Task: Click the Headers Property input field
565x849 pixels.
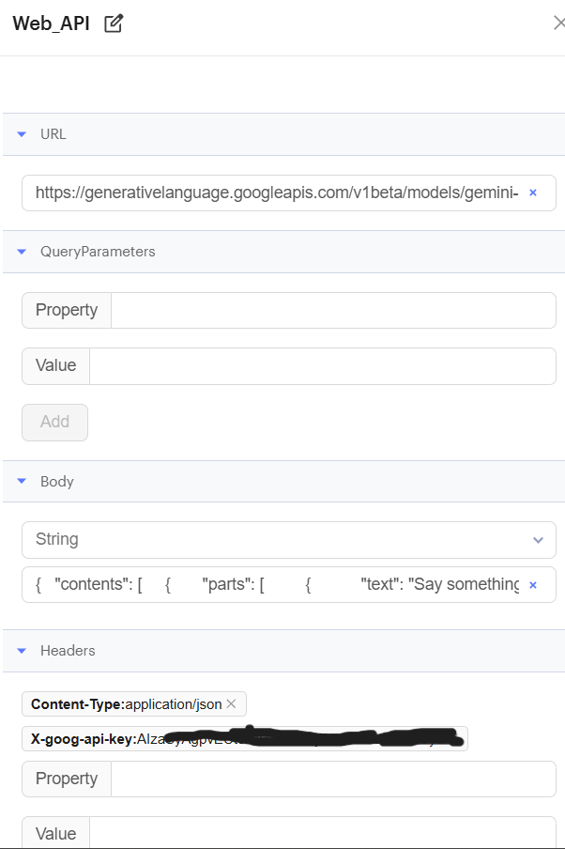Action: [332, 779]
